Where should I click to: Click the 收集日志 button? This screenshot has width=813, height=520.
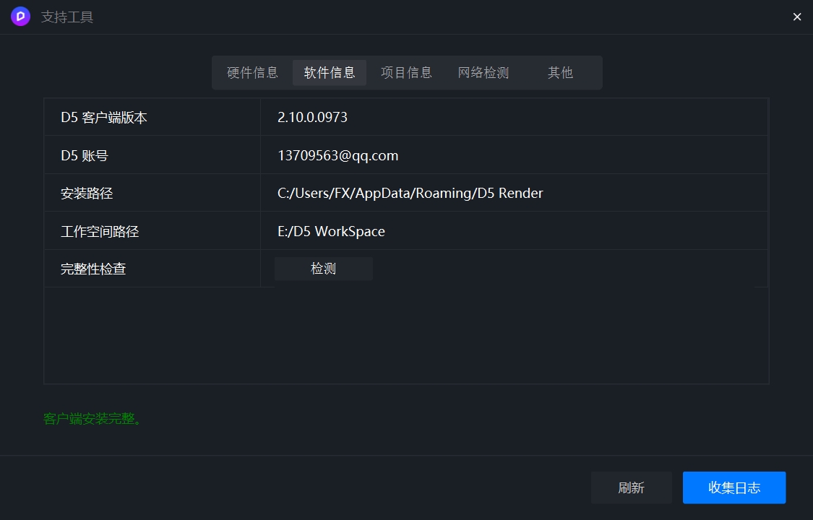pos(734,487)
